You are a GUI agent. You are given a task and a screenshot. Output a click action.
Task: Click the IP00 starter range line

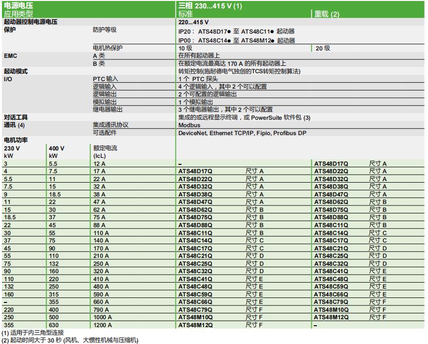coord(237,41)
